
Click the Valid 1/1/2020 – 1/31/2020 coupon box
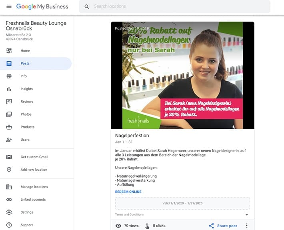point(182,203)
